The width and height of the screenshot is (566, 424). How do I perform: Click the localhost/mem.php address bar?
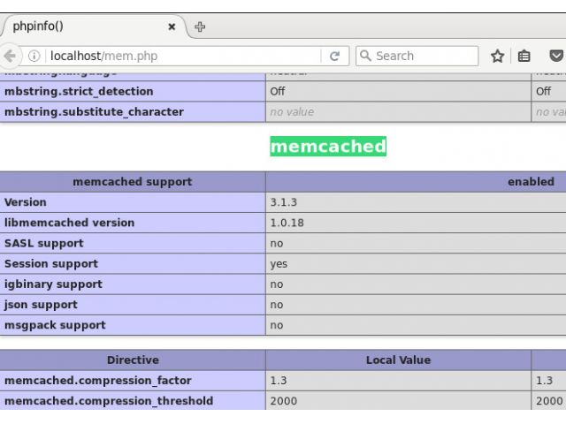pyautogui.click(x=184, y=56)
